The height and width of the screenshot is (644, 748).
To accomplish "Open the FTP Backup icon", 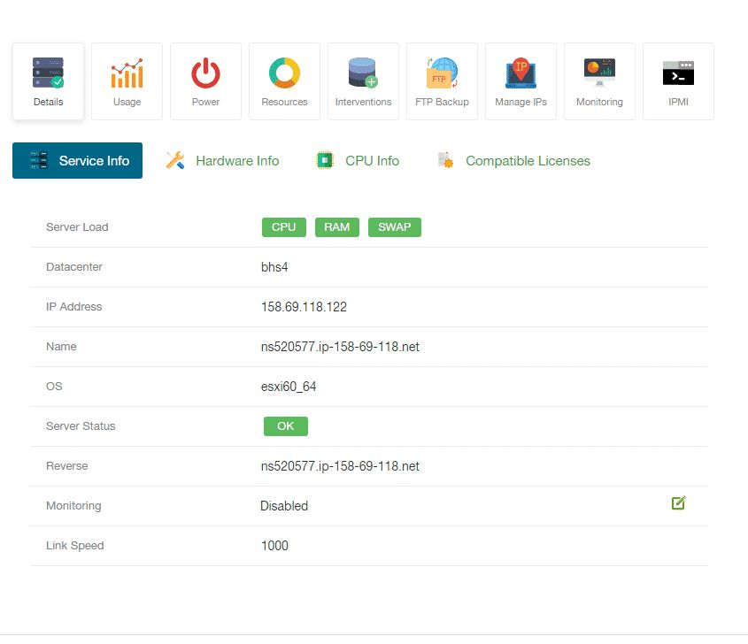I will pos(442,73).
